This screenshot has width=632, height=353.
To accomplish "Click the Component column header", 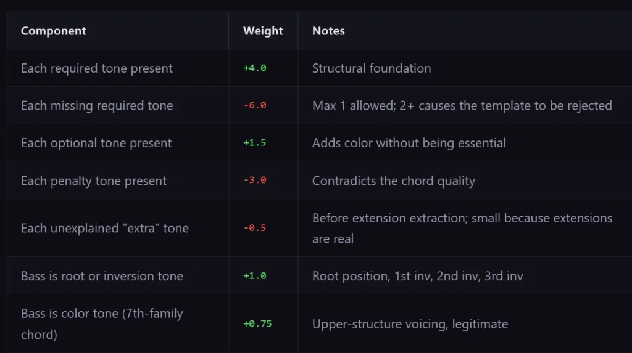I will click(53, 31).
